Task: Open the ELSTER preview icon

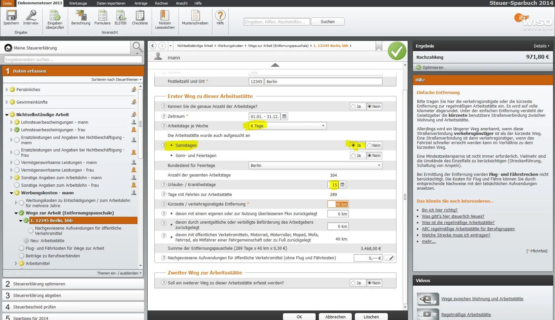Action: pos(121,16)
